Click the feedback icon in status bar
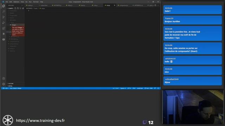The height and width of the screenshot is (126, 225). point(155,88)
